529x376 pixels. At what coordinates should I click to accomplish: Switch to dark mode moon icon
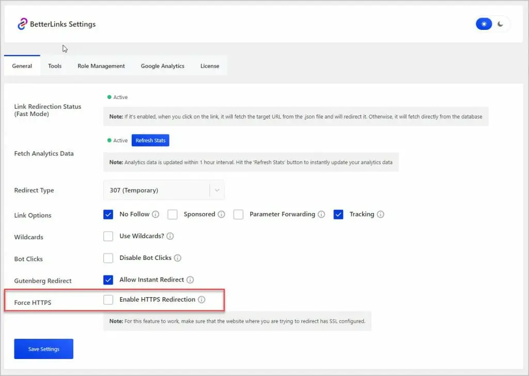click(x=500, y=24)
